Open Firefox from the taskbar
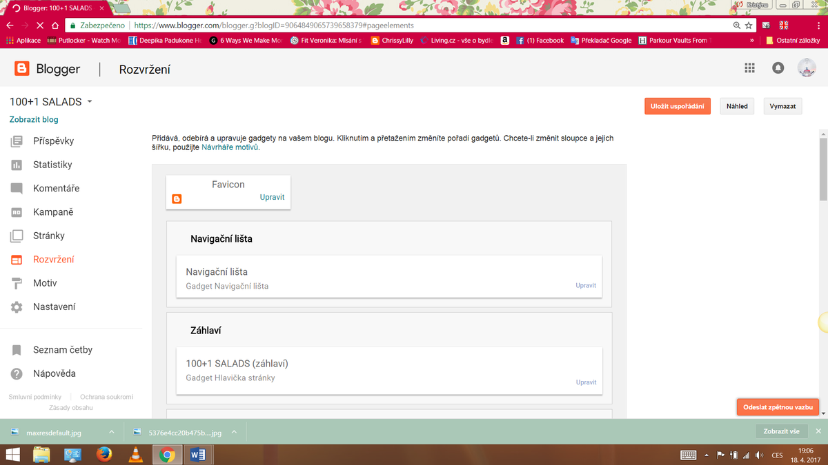This screenshot has width=828, height=465. [x=104, y=454]
